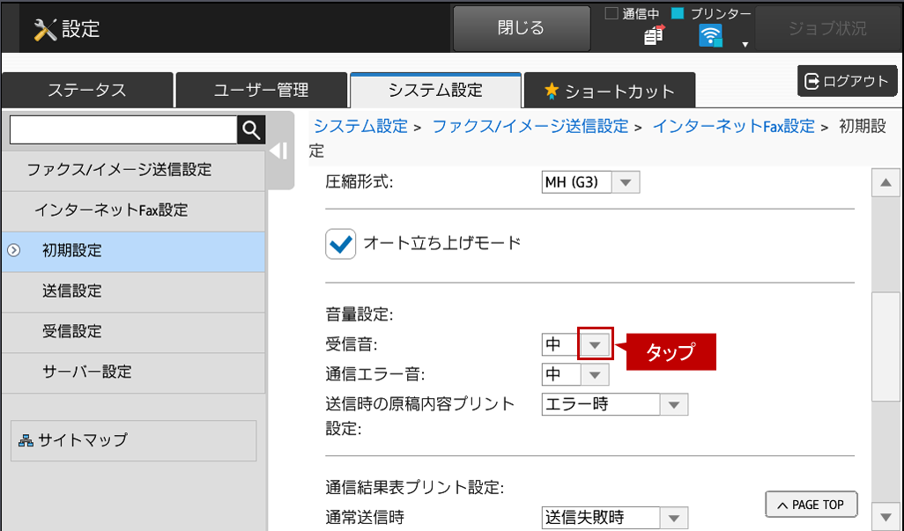
Task: Click the small arrow under プリンター
Action: pyautogui.click(x=745, y=44)
